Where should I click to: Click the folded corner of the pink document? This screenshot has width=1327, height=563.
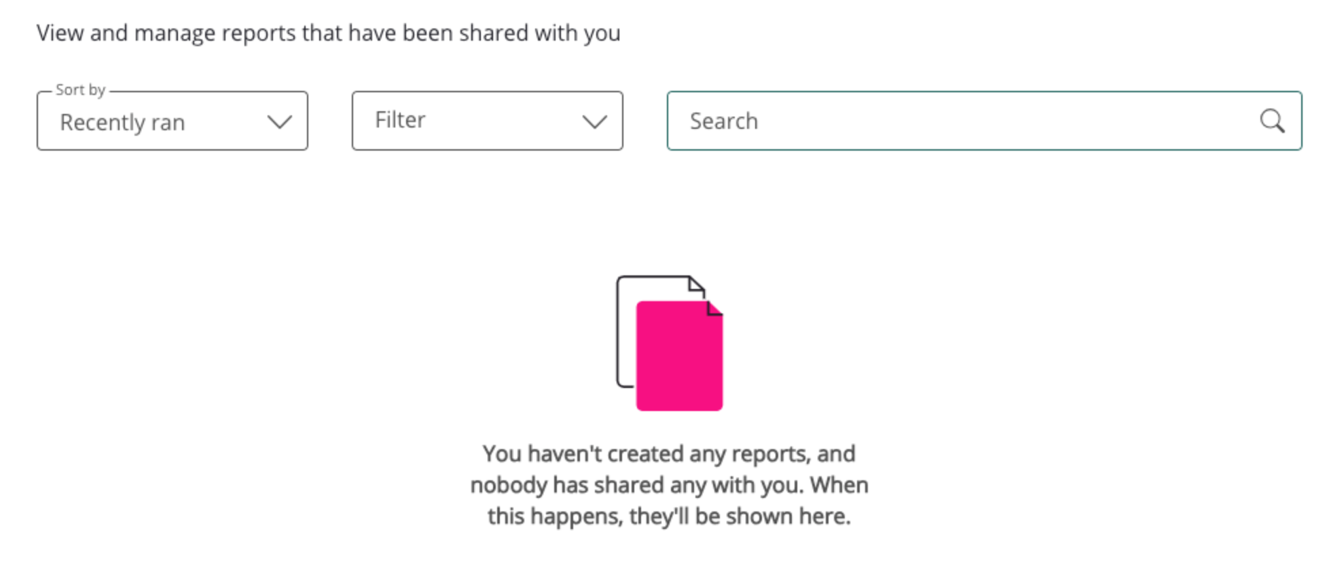[714, 309]
